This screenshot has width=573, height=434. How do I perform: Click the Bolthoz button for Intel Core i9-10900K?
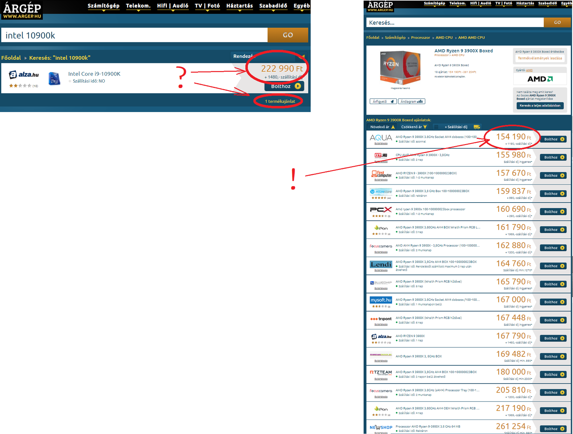click(x=284, y=86)
